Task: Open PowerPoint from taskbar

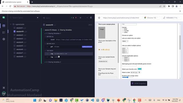Action: click(x=119, y=100)
